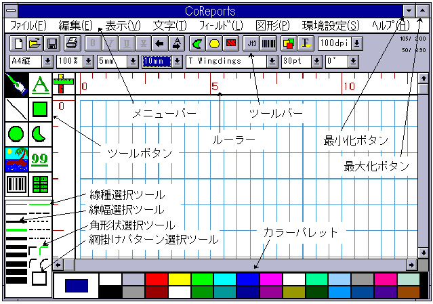Open the 図形(P) menu
Image resolution: width=433 pixels, height=304 pixels.
pos(273,26)
